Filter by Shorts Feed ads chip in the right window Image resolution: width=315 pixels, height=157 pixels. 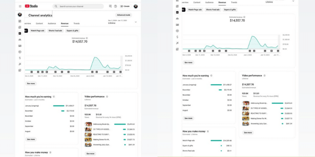coord(213,10)
